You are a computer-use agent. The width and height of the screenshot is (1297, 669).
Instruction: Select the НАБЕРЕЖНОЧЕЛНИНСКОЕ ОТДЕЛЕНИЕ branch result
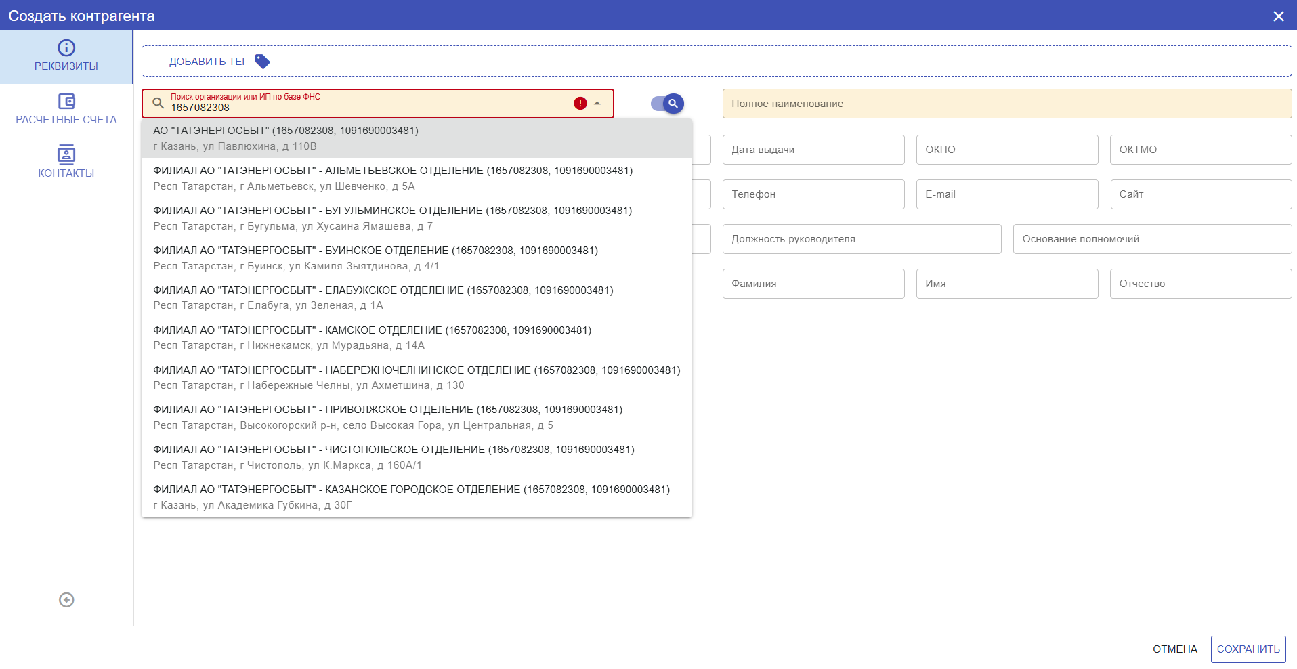(x=417, y=378)
